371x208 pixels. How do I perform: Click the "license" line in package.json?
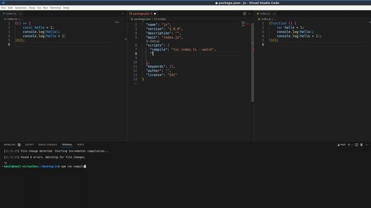(x=162, y=75)
